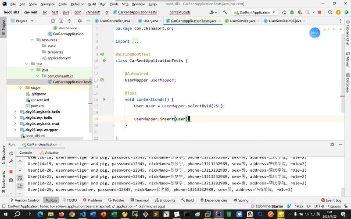This screenshot has width=351, height=219.
Task: Open the Maven side tool window
Action: (347, 60)
